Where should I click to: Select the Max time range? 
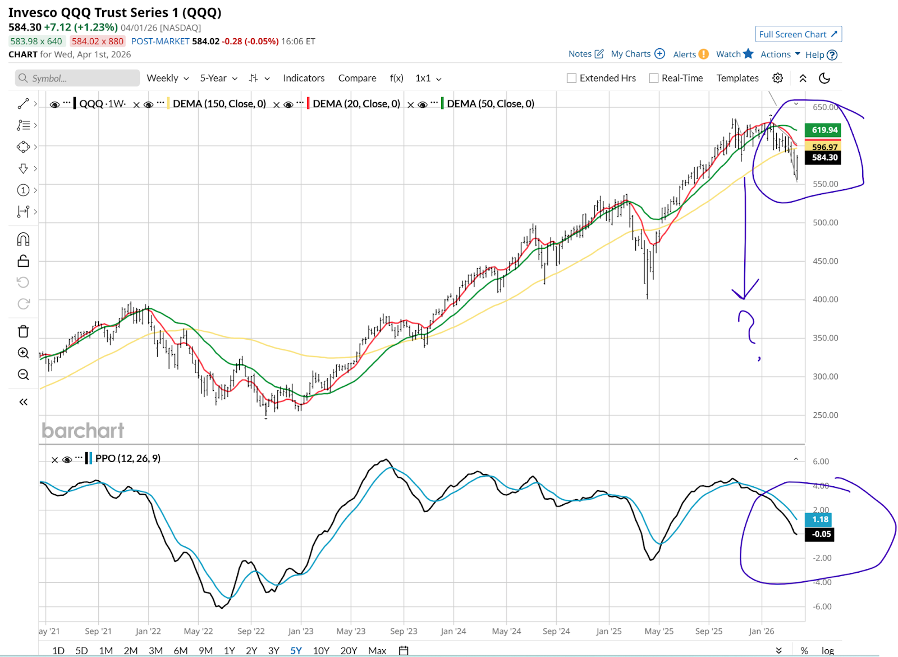377,650
